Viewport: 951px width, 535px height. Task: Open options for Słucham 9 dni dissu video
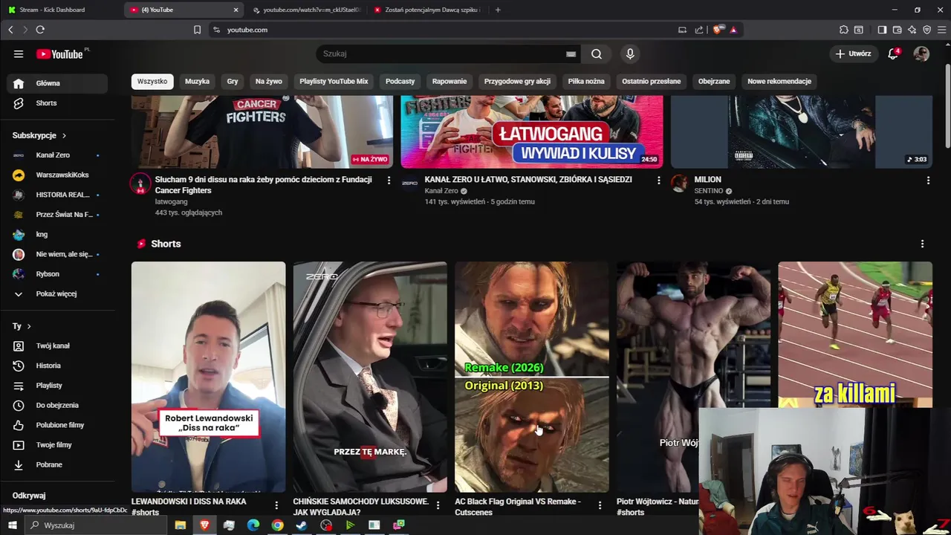tap(389, 180)
